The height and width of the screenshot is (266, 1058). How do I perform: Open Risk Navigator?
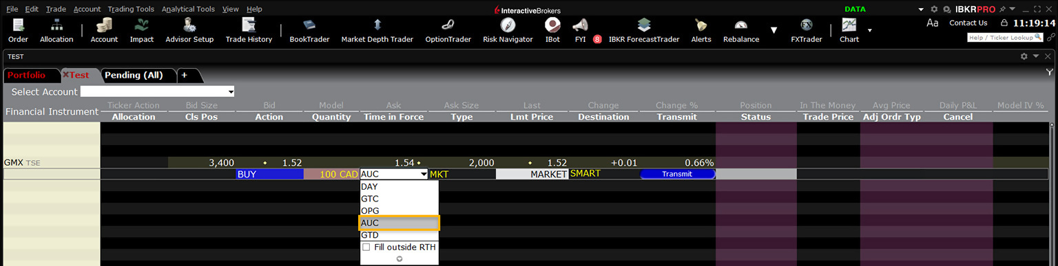[508, 31]
